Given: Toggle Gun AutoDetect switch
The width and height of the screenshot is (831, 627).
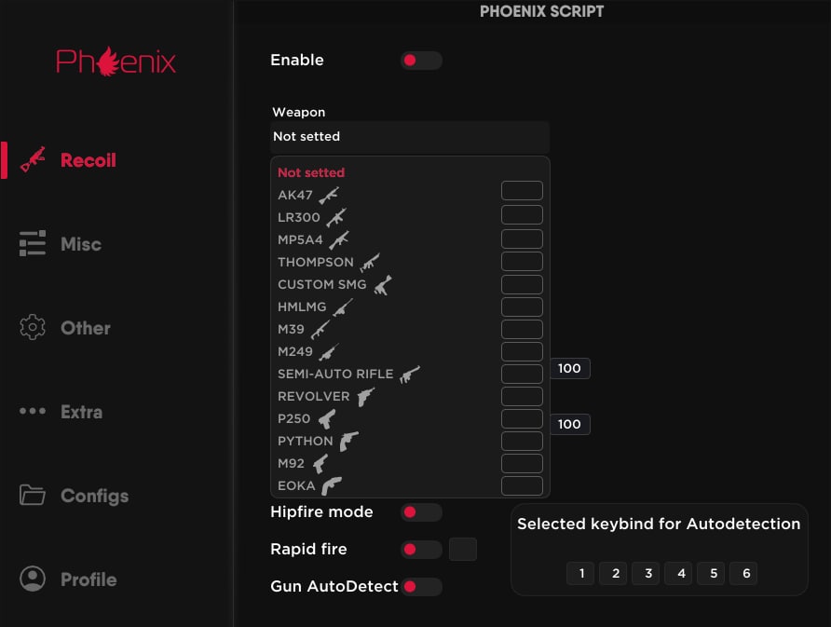Looking at the screenshot, I should click(421, 587).
